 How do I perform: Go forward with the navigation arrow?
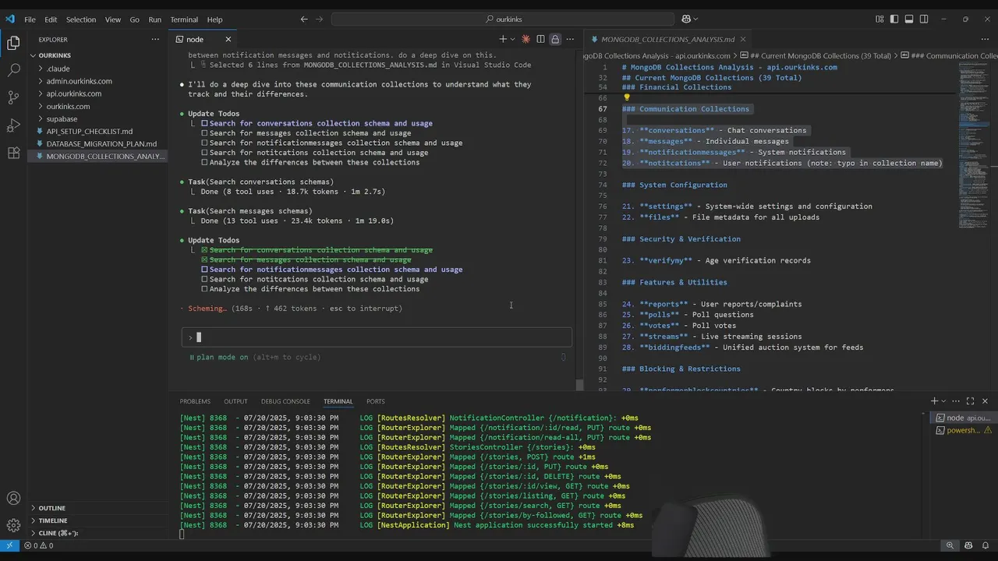click(320, 19)
